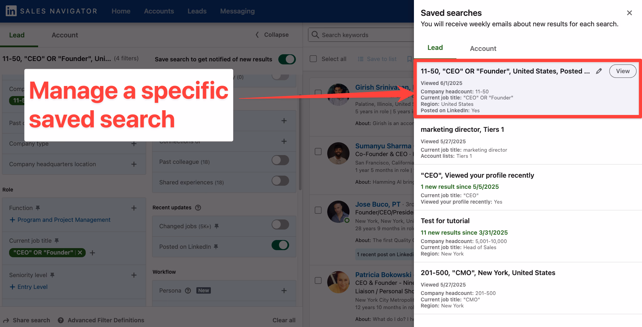This screenshot has width=642, height=327.
Task: Open the 'marketing director, Tiers 1' saved search
Action: pos(462,129)
